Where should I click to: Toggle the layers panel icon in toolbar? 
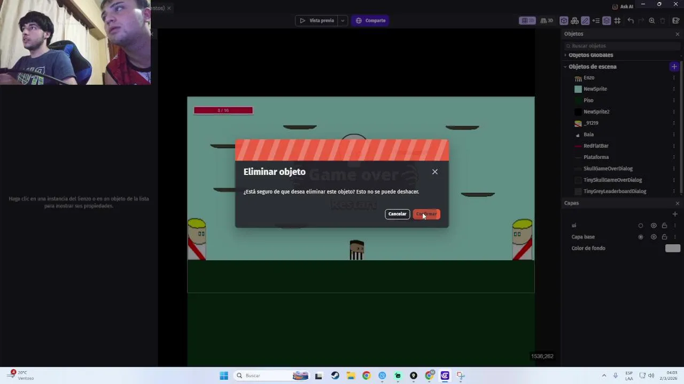(607, 20)
